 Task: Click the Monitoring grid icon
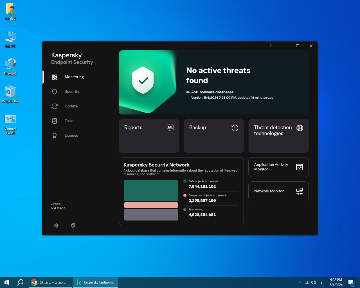coord(55,77)
